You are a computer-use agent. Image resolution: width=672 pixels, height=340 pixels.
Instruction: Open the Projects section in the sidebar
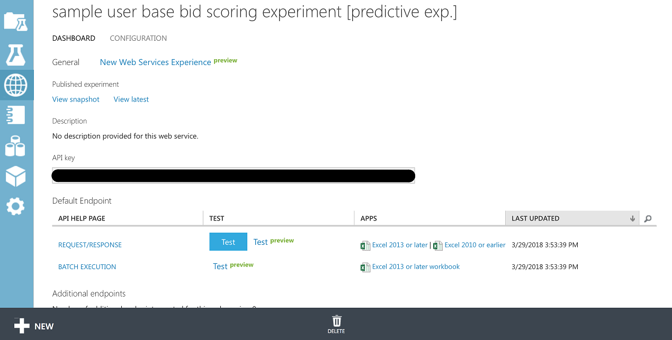[x=16, y=22]
